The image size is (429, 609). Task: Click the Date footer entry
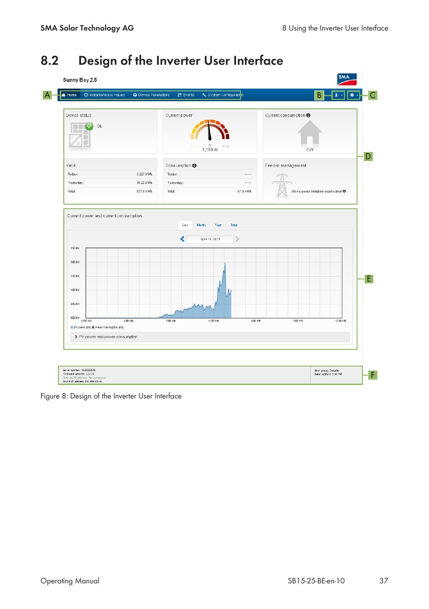tap(328, 374)
